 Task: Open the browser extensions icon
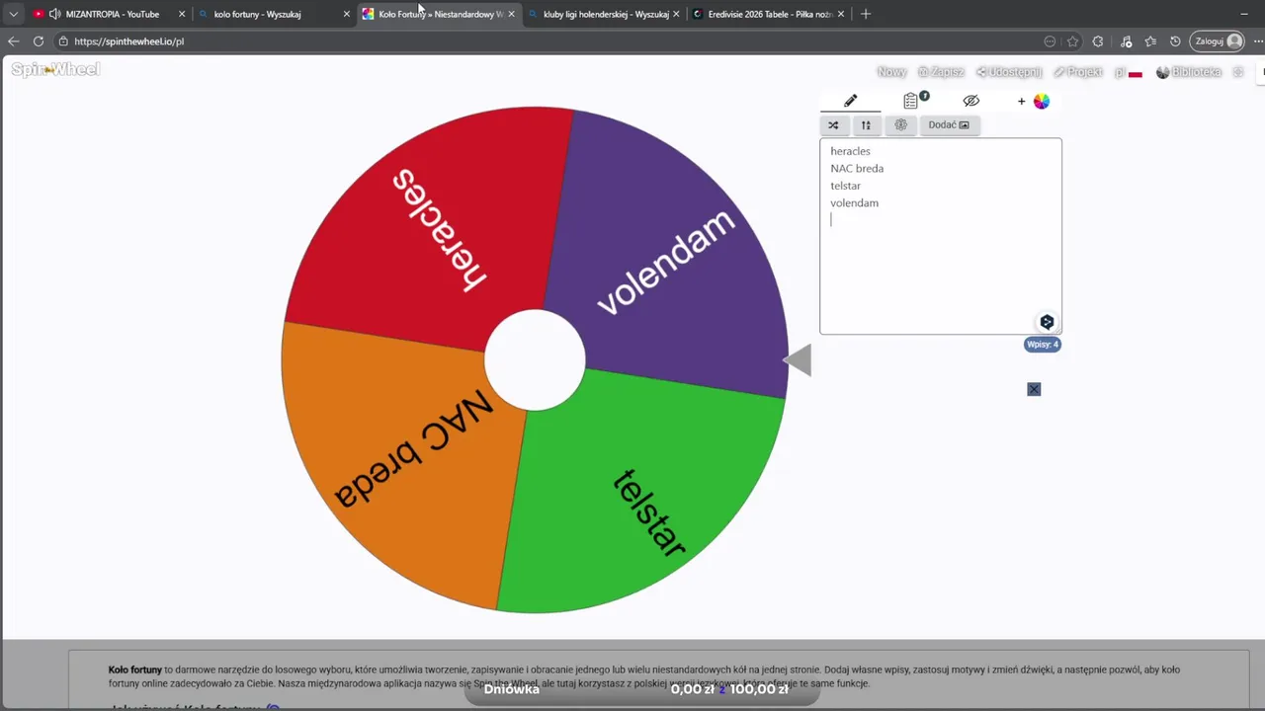1098,41
